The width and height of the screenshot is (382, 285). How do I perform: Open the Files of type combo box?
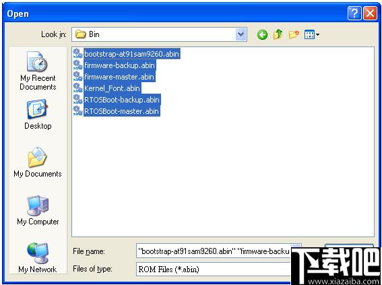pos(214,270)
